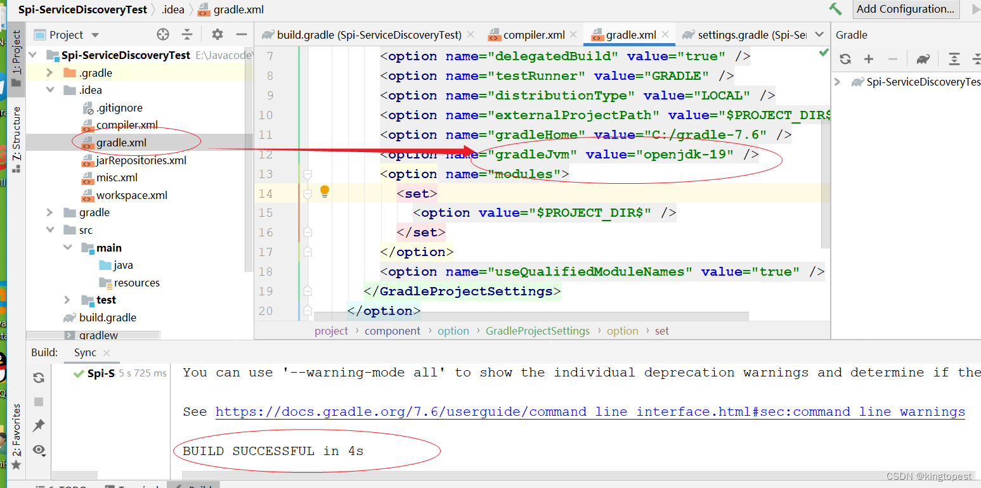Click the Spi-ServiceDiscoveryTest navigation bar breadcrumb
Screen dimensions: 981x488
[82, 10]
